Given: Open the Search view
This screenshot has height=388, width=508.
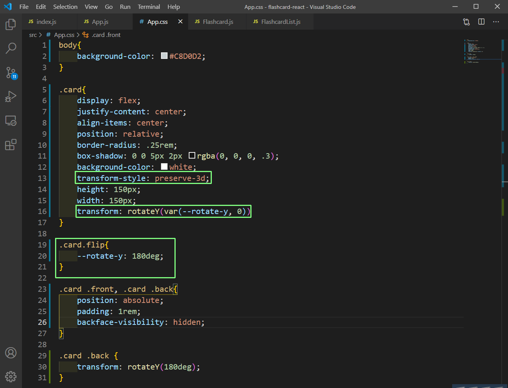Looking at the screenshot, I should point(11,48).
